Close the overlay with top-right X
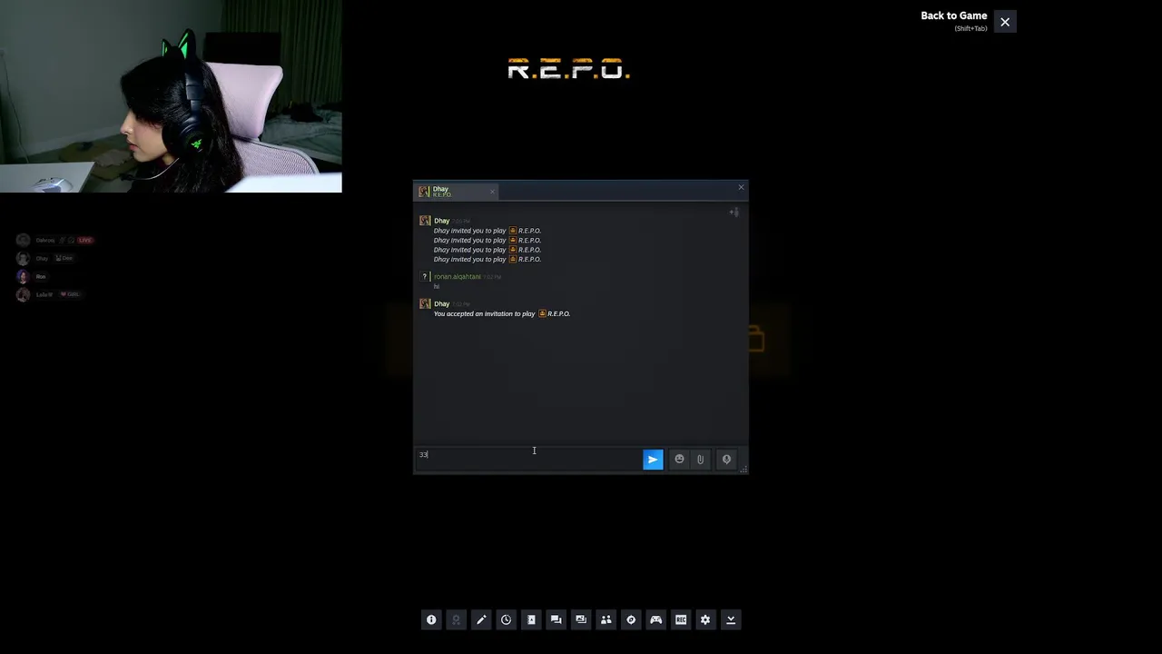1162x654 pixels. pos(1005,22)
